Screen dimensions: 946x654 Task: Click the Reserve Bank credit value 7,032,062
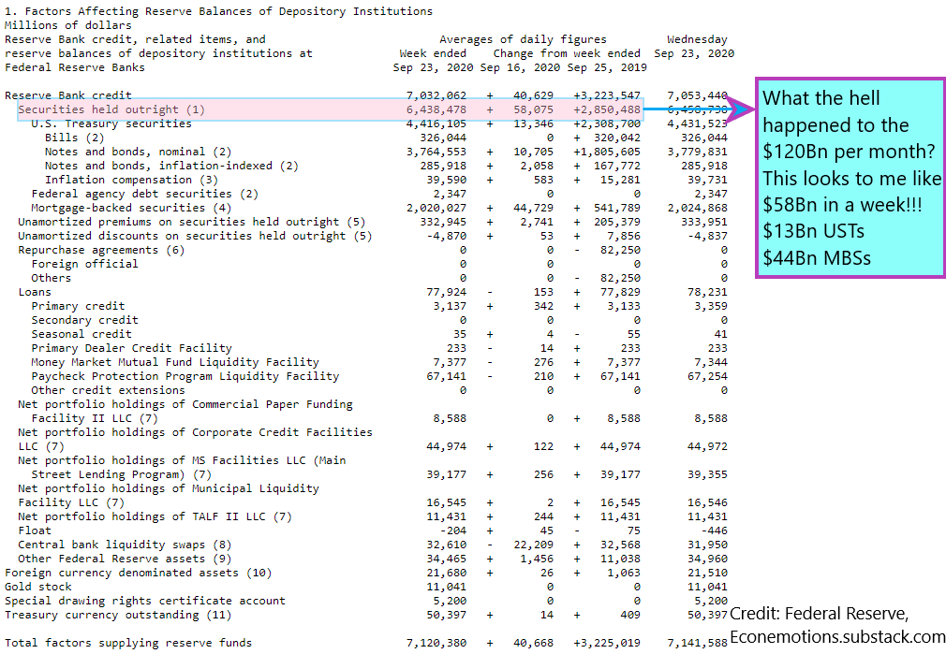click(x=436, y=95)
